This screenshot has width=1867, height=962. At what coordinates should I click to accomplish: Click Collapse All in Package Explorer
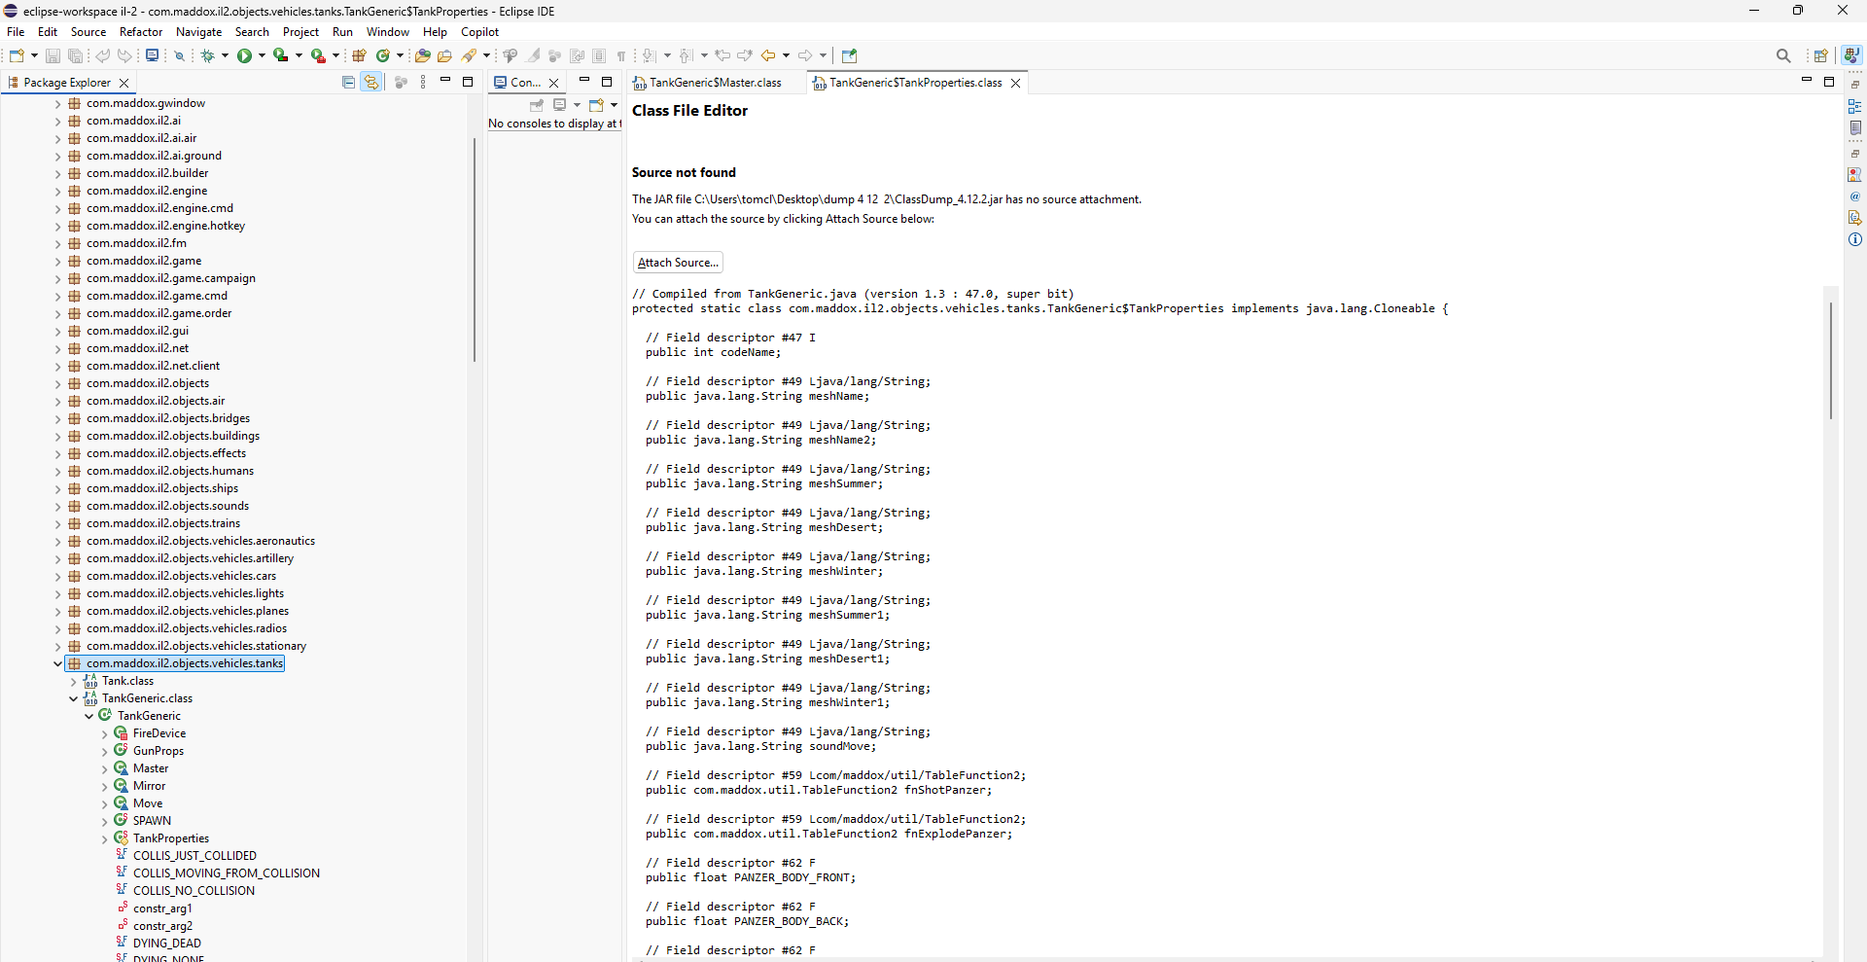tap(348, 83)
